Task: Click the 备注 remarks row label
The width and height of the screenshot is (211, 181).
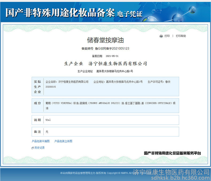Action: point(37,132)
